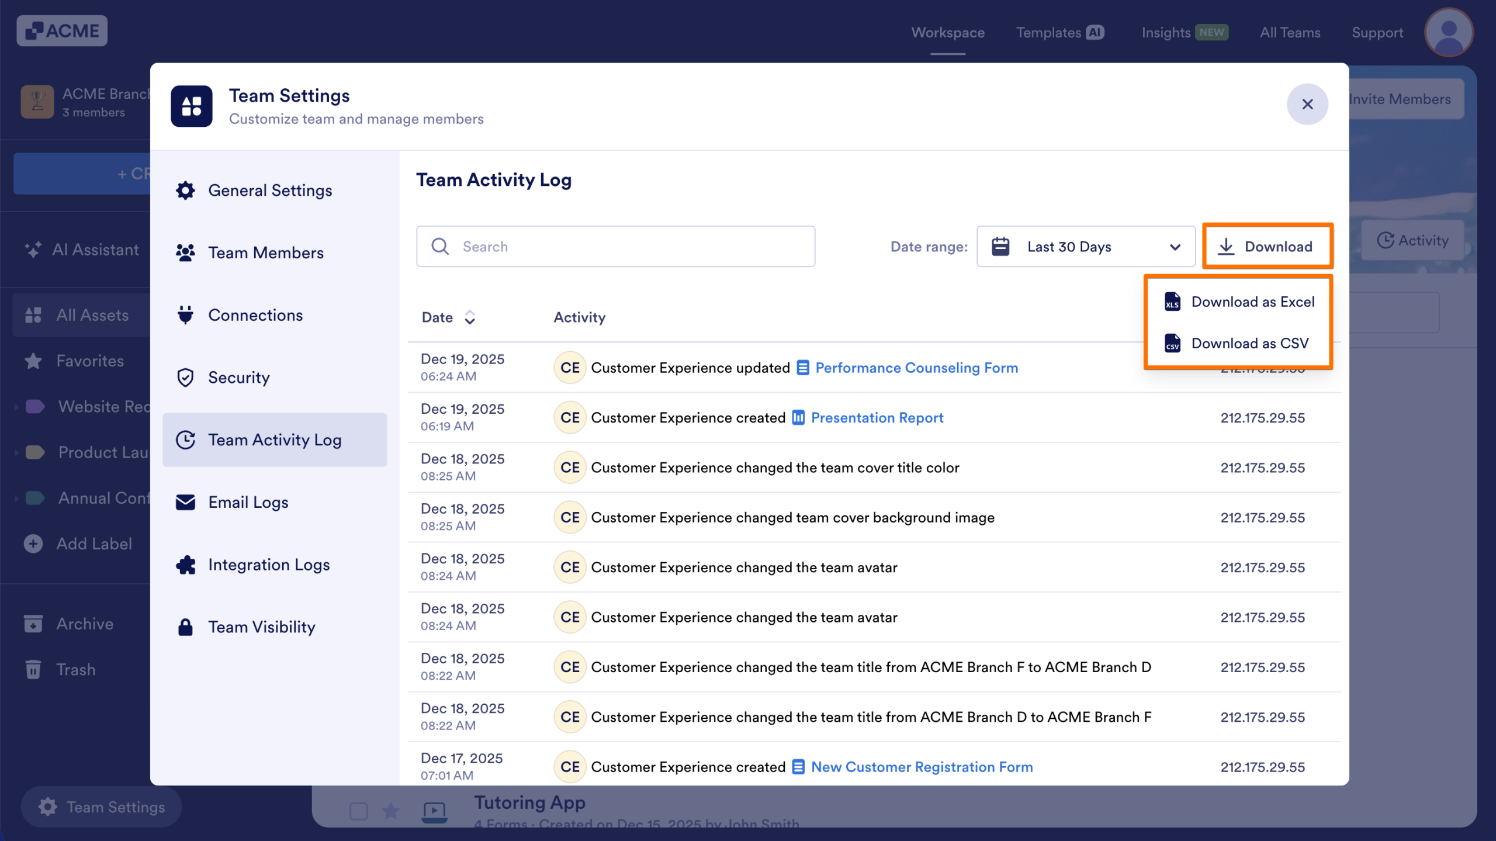Click the search magnifier icon in activity log
The image size is (1496, 841).
[439, 246]
